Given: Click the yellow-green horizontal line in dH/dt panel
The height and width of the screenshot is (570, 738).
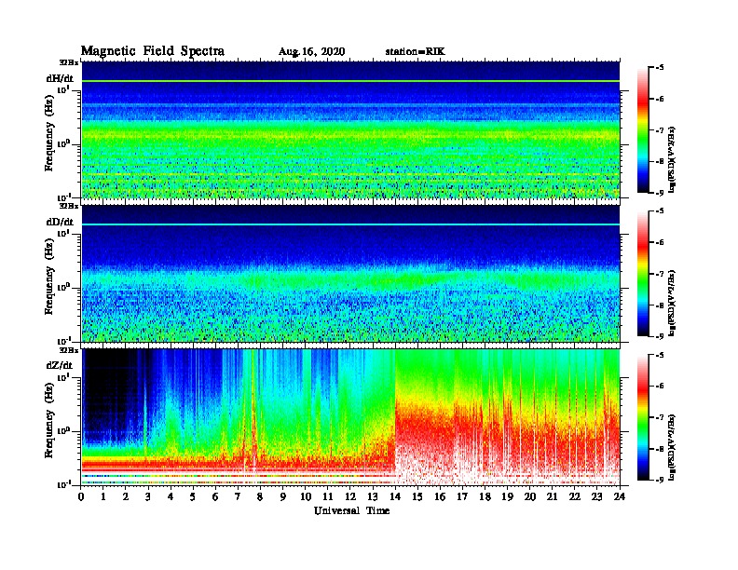Looking at the screenshot, I should point(350,81).
